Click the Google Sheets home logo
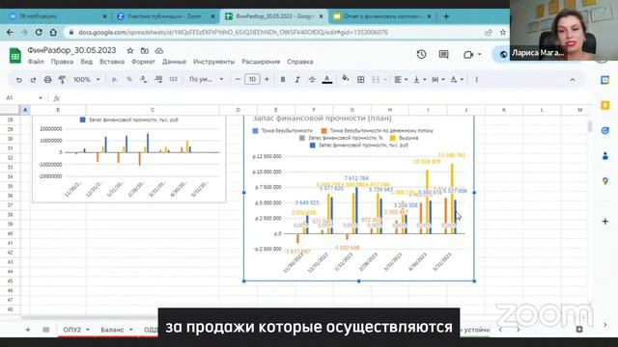The width and height of the screenshot is (618, 347). point(15,56)
